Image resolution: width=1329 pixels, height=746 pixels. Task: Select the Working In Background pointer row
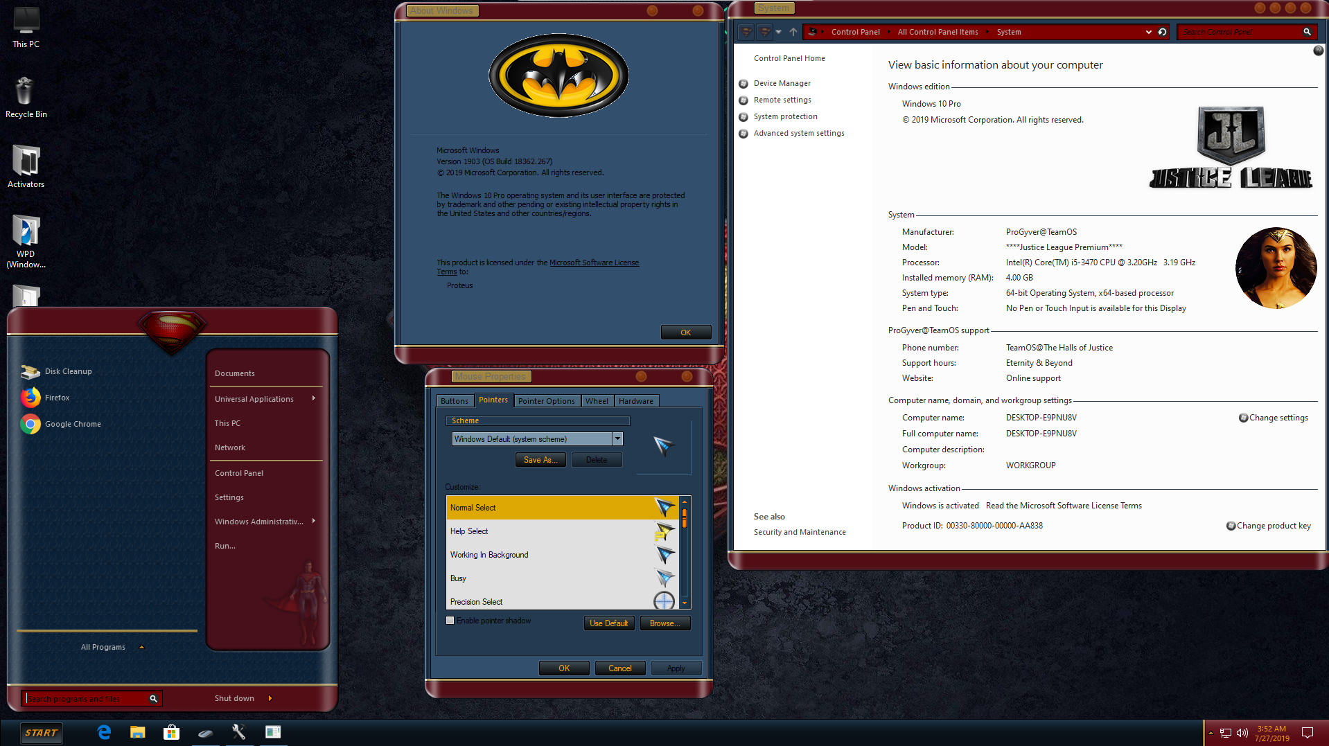[x=562, y=555]
